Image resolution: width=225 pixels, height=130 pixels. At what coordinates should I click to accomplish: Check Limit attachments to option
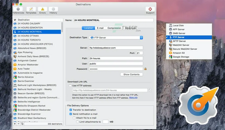[x=77, y=122]
